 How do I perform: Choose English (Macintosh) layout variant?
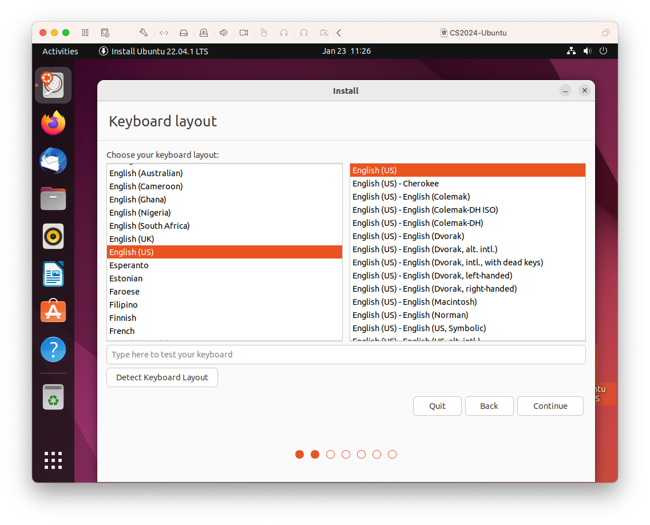pyautogui.click(x=414, y=302)
